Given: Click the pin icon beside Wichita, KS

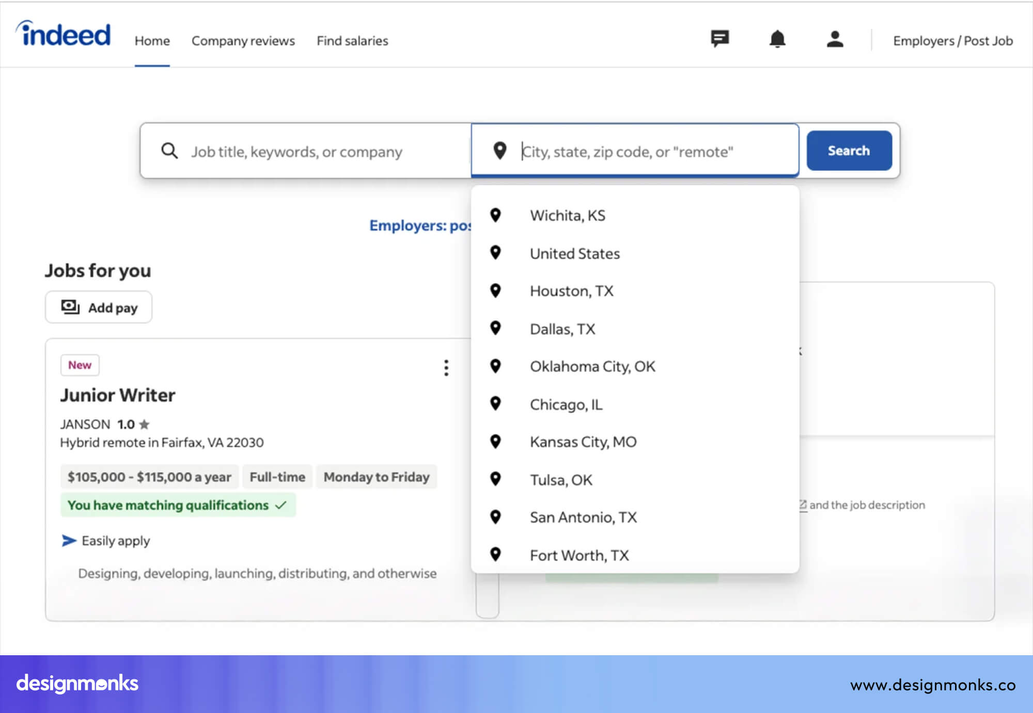Looking at the screenshot, I should pos(495,215).
